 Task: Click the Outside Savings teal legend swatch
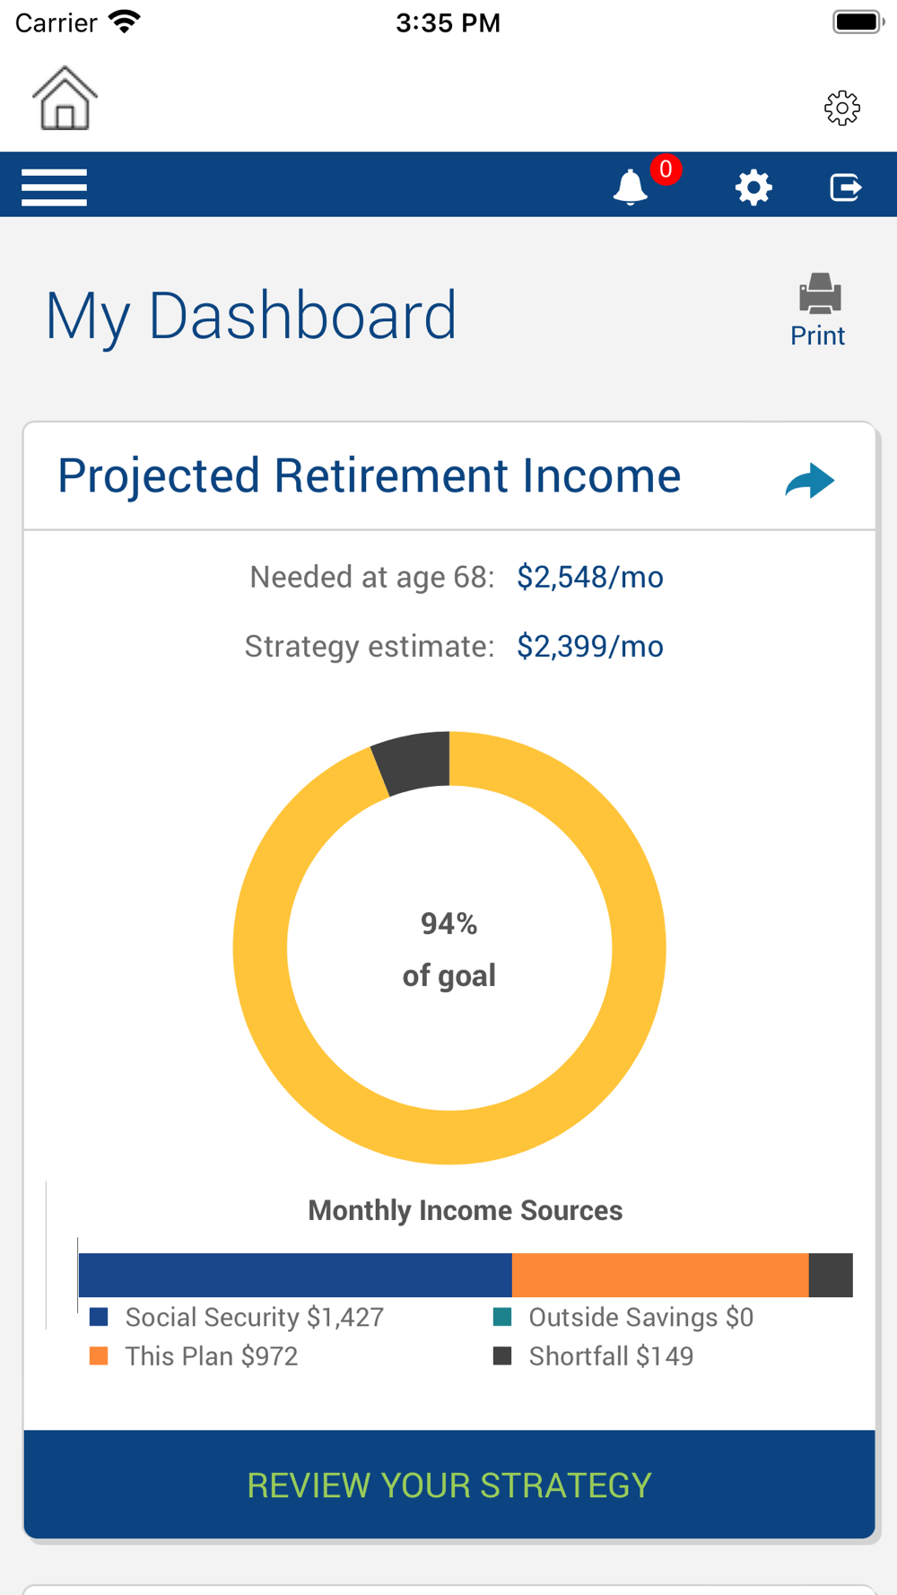pyautogui.click(x=502, y=1317)
